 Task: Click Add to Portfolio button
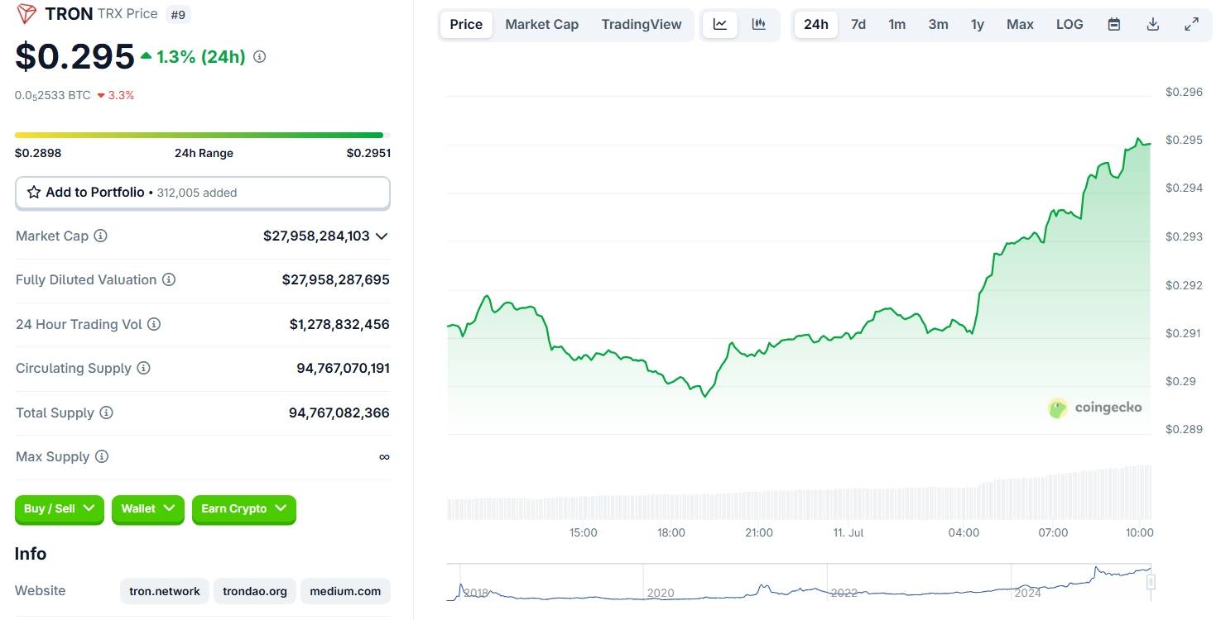coord(203,193)
